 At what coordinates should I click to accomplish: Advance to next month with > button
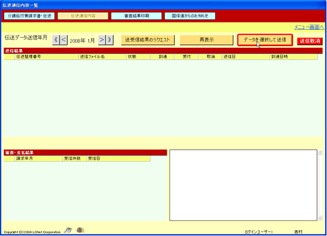click(x=102, y=40)
